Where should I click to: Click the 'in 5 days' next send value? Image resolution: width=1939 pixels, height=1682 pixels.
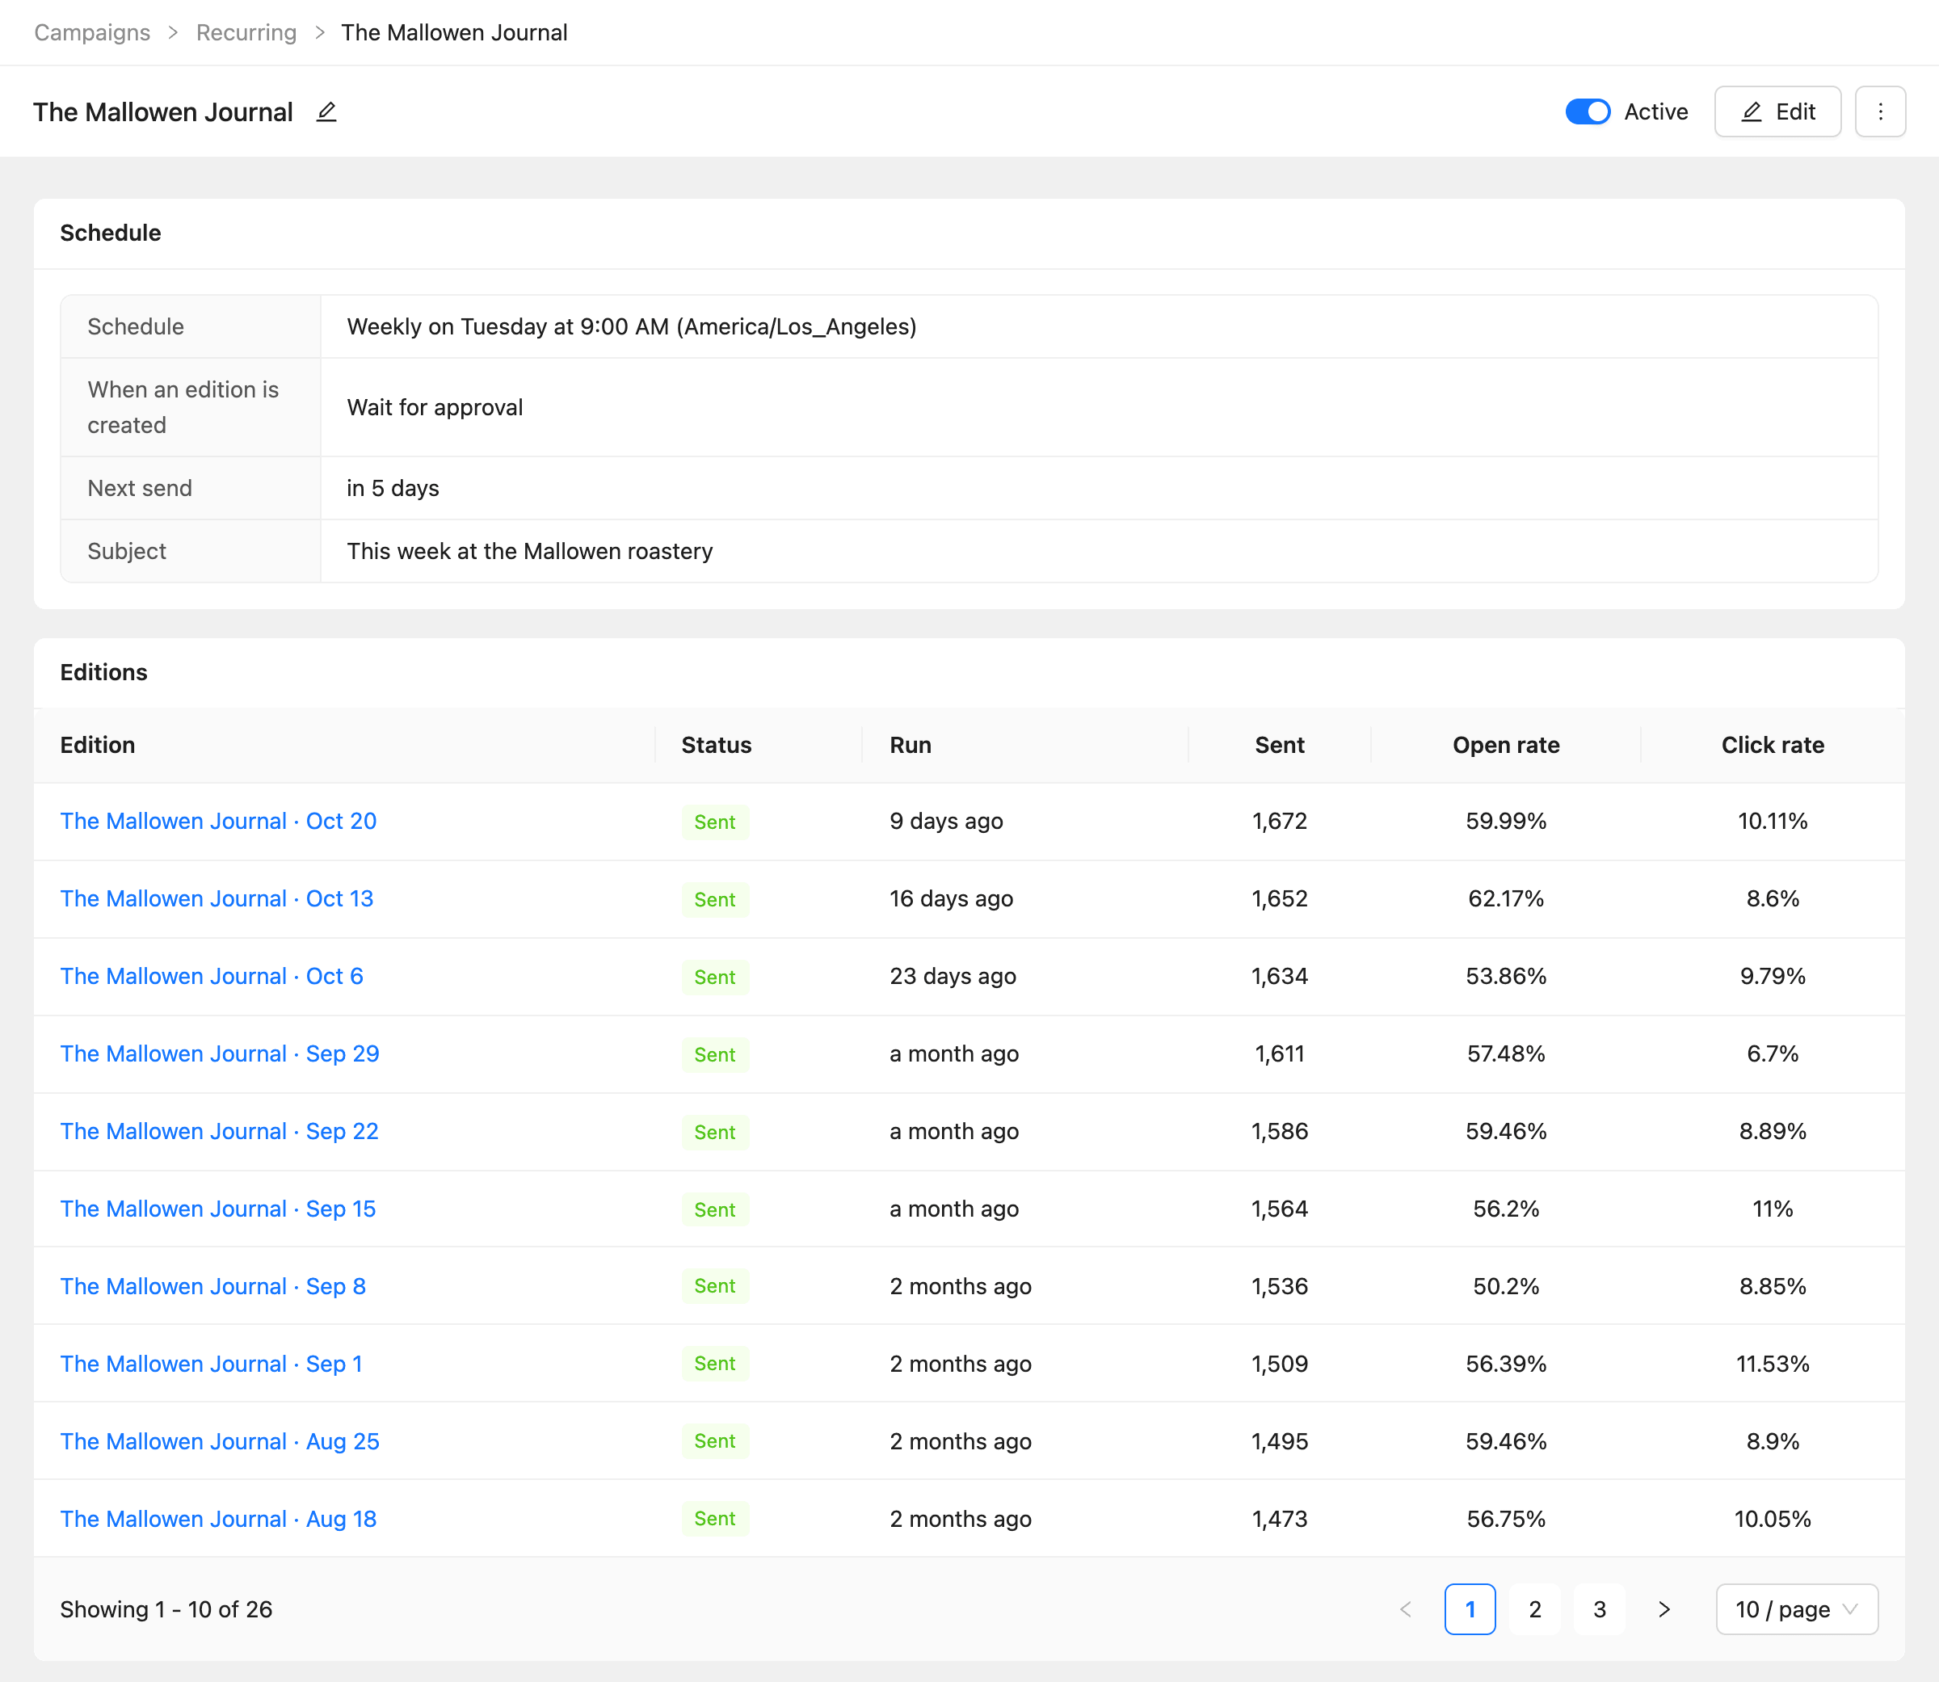pos(393,488)
